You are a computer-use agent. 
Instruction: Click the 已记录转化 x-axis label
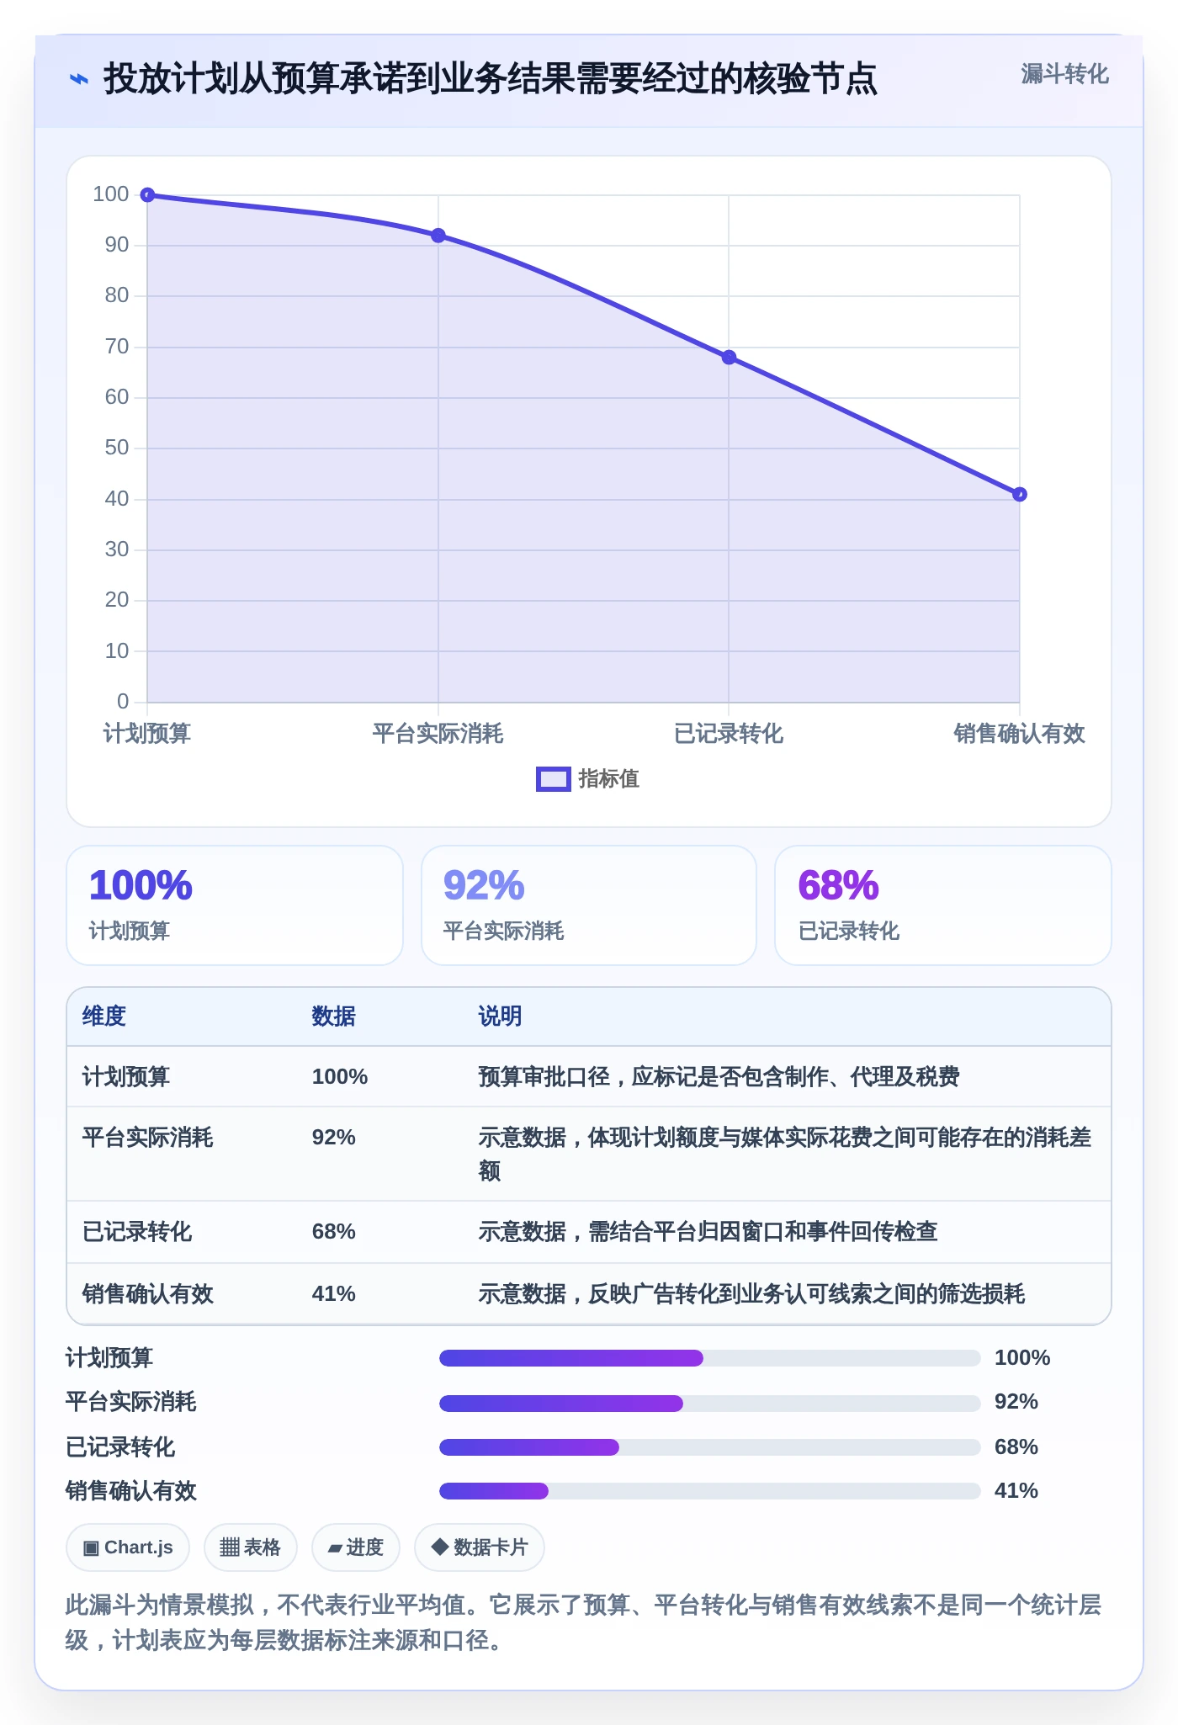[729, 734]
